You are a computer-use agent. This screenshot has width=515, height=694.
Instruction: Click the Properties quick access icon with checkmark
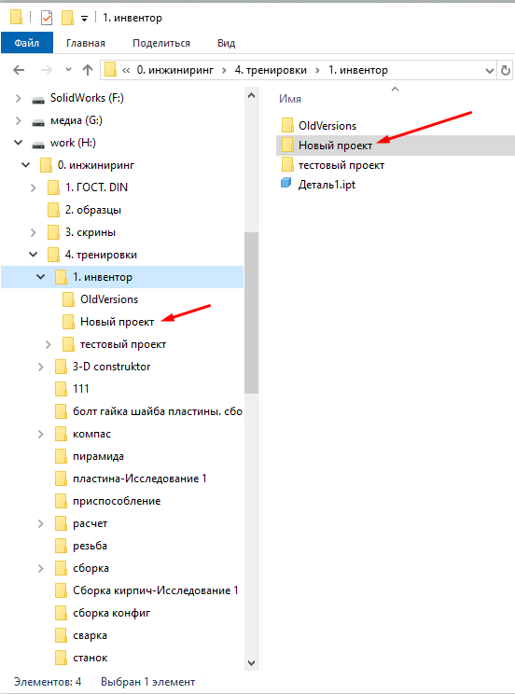pyautogui.click(x=46, y=18)
